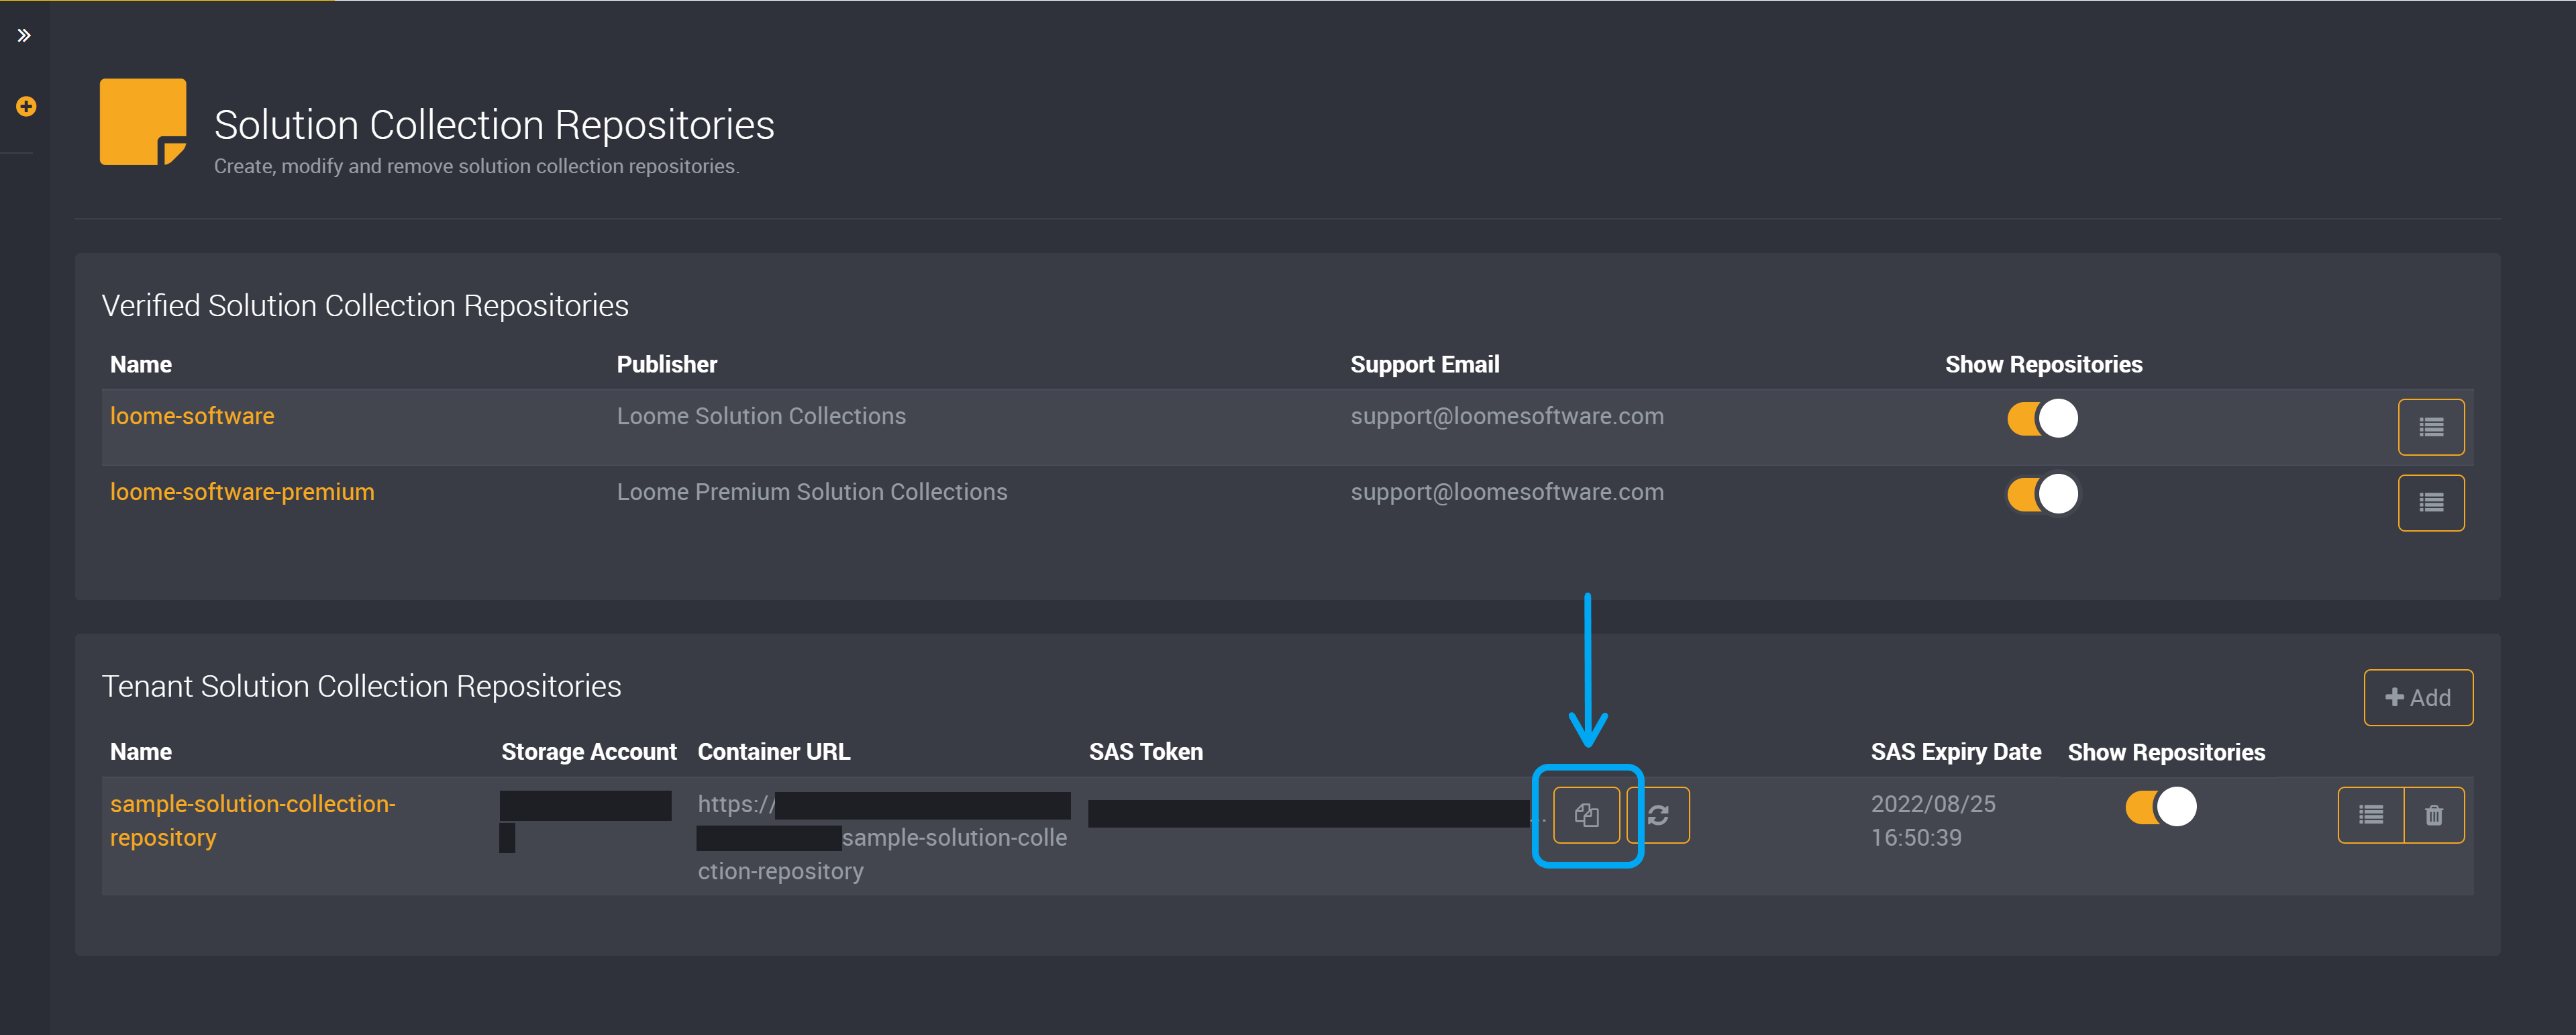Click the Container URL cell text
This screenshot has width=2576, height=1035.
tap(884, 838)
